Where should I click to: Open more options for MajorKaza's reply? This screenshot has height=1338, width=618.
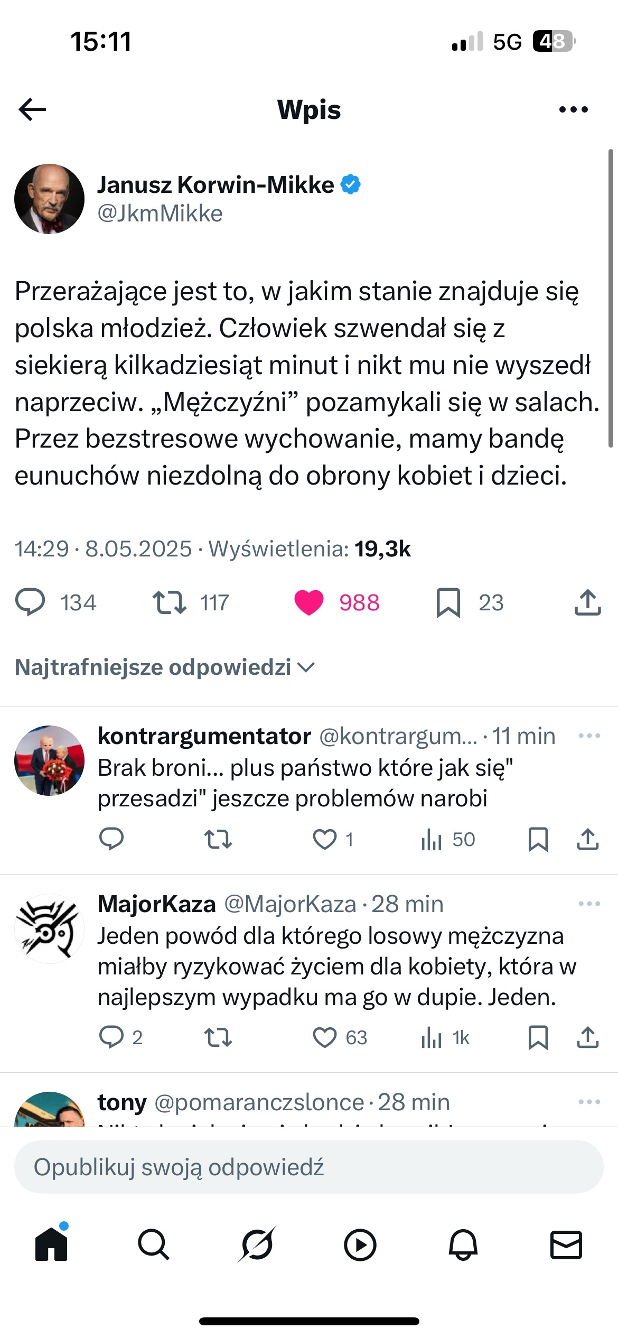click(589, 904)
